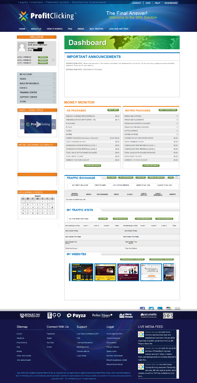Click VIEW BASIC ADS button
This screenshot has height=383, width=197.
pyautogui.click(x=120, y=219)
